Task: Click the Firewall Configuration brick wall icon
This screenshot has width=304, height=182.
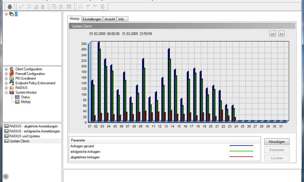Action: [11, 74]
